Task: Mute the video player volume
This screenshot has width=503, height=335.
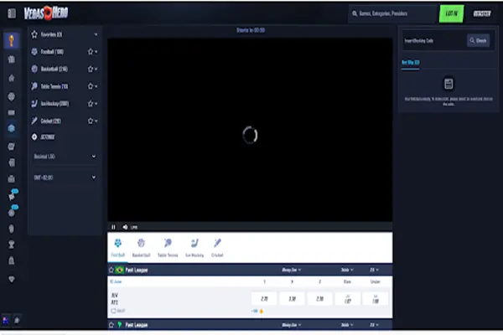Action: 125,227
